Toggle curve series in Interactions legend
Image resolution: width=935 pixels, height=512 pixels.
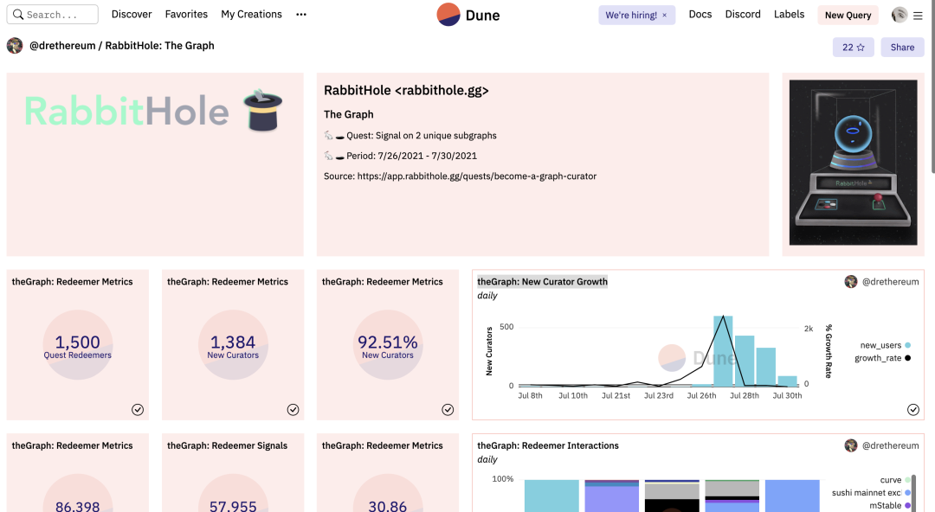point(895,480)
